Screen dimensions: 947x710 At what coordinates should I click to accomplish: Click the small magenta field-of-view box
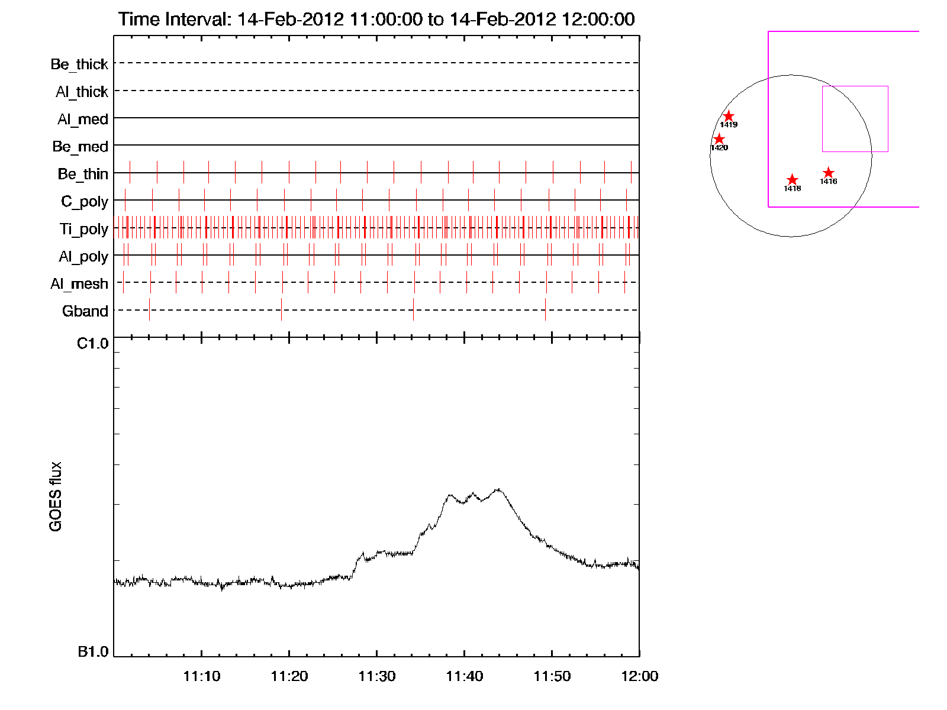tap(855, 119)
